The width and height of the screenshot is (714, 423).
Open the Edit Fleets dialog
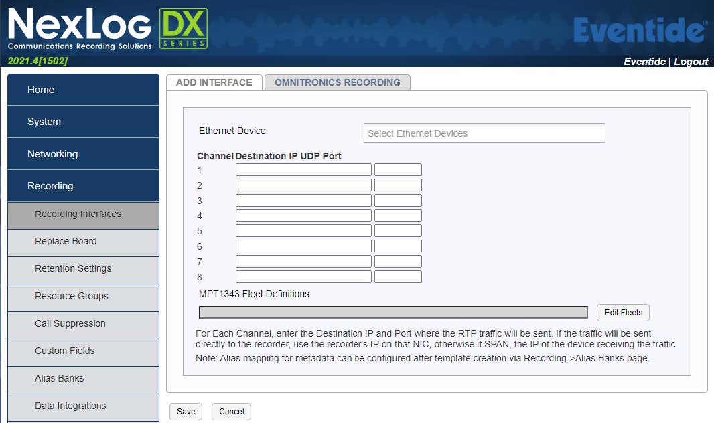[623, 313]
